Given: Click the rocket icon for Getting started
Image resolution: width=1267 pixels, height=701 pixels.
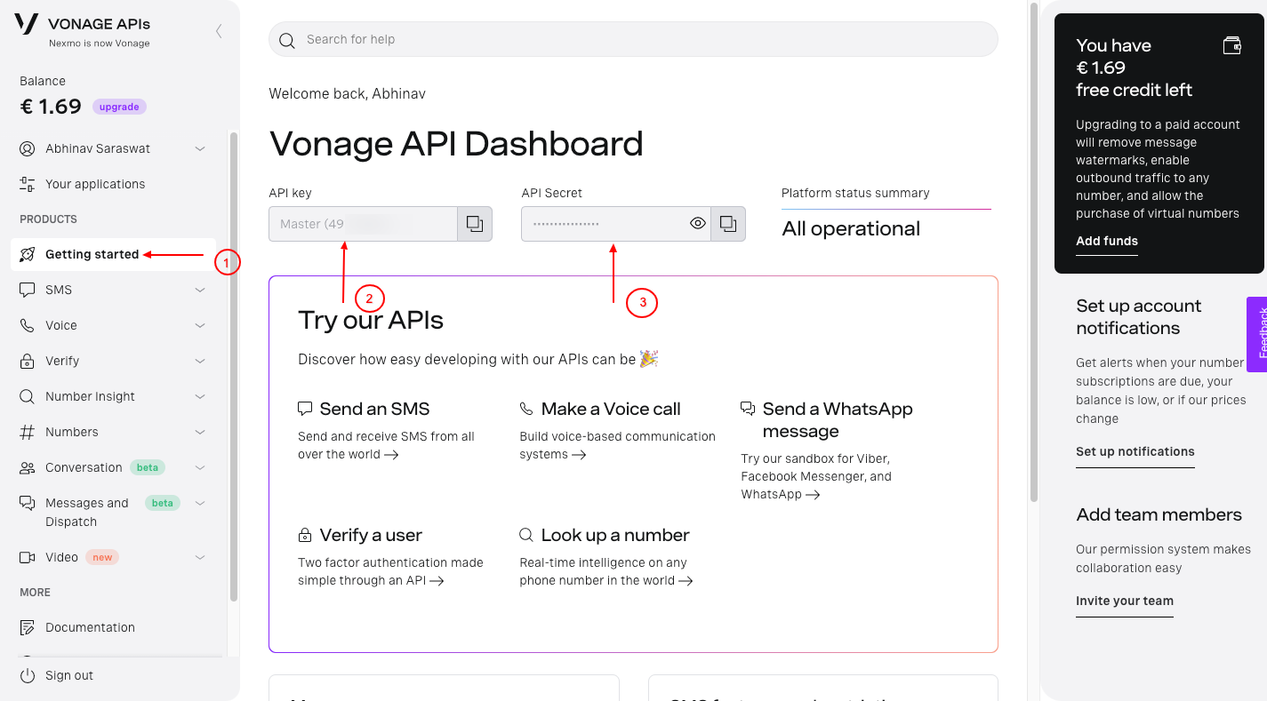Looking at the screenshot, I should pos(28,254).
